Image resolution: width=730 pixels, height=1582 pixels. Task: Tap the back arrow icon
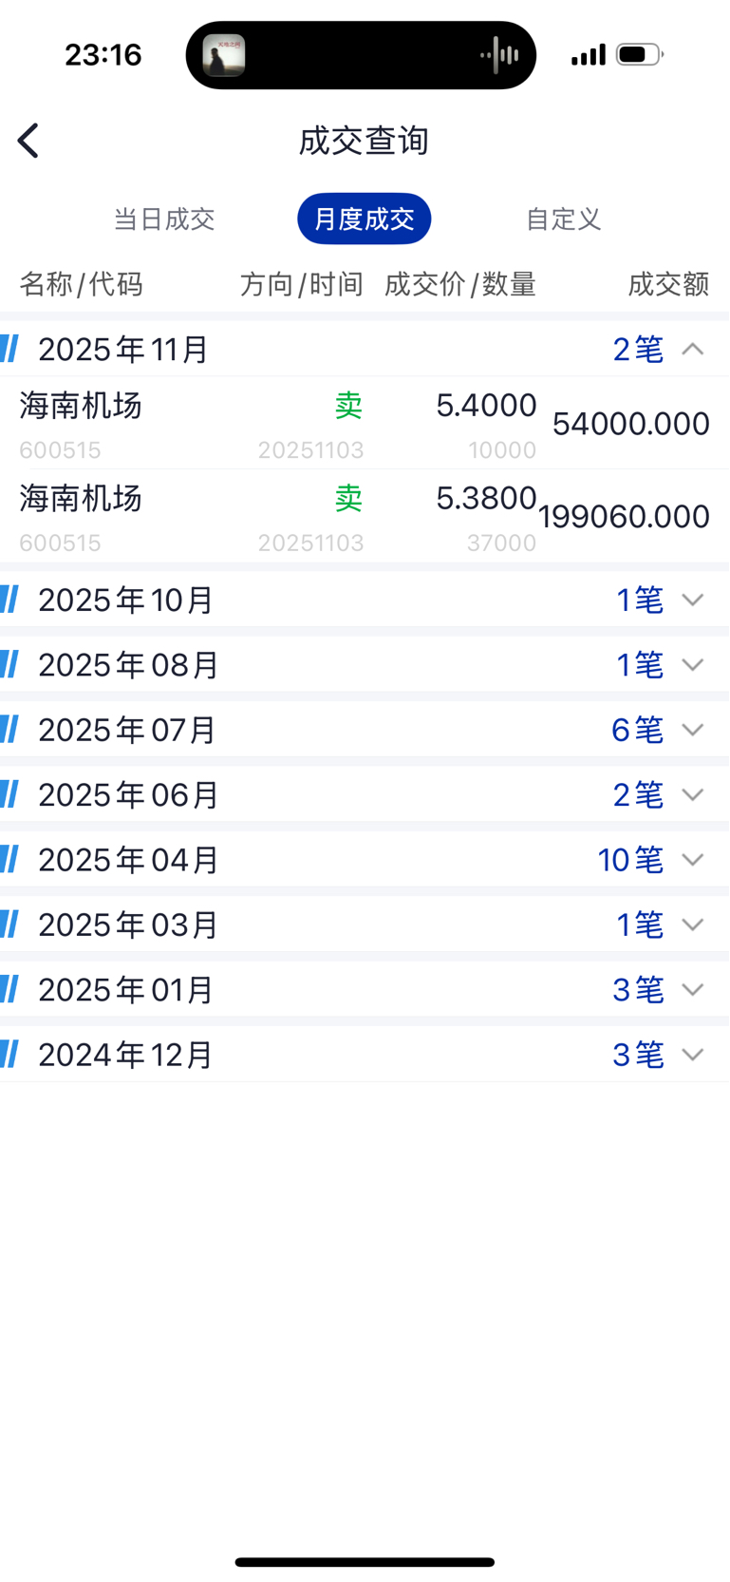pyautogui.click(x=29, y=141)
